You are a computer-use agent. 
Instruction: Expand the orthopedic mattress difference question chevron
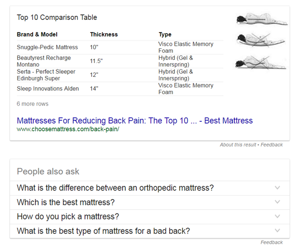277,188
